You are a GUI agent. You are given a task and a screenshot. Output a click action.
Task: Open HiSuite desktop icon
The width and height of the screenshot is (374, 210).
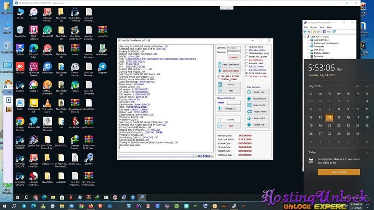click(x=75, y=87)
